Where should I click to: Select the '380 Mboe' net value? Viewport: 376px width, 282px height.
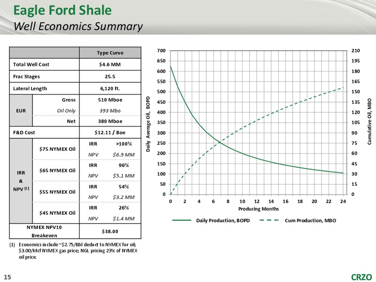[110, 121]
